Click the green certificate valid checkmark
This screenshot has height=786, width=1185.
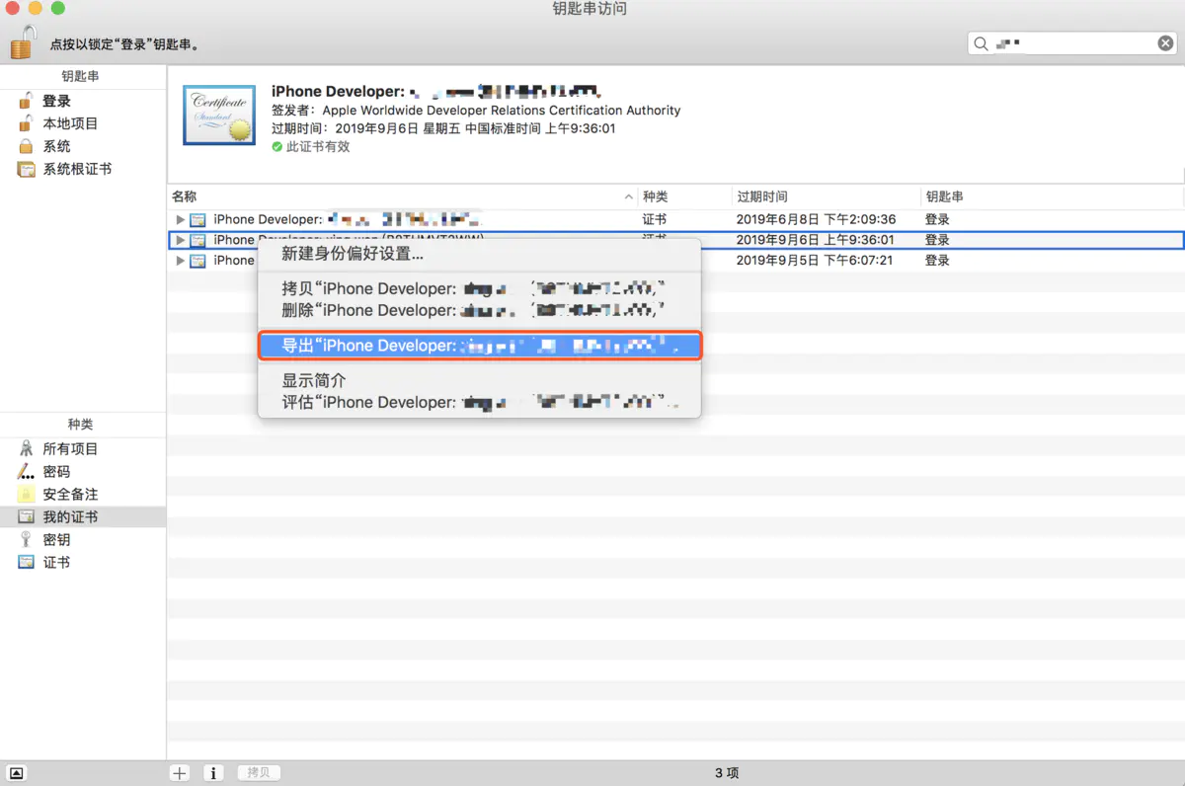[277, 146]
